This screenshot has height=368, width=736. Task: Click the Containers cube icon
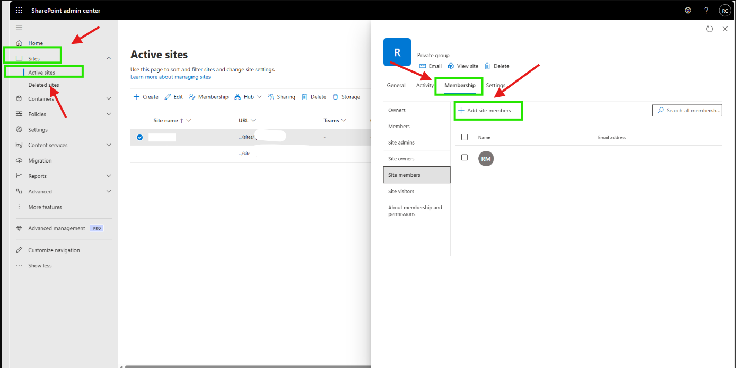19,98
